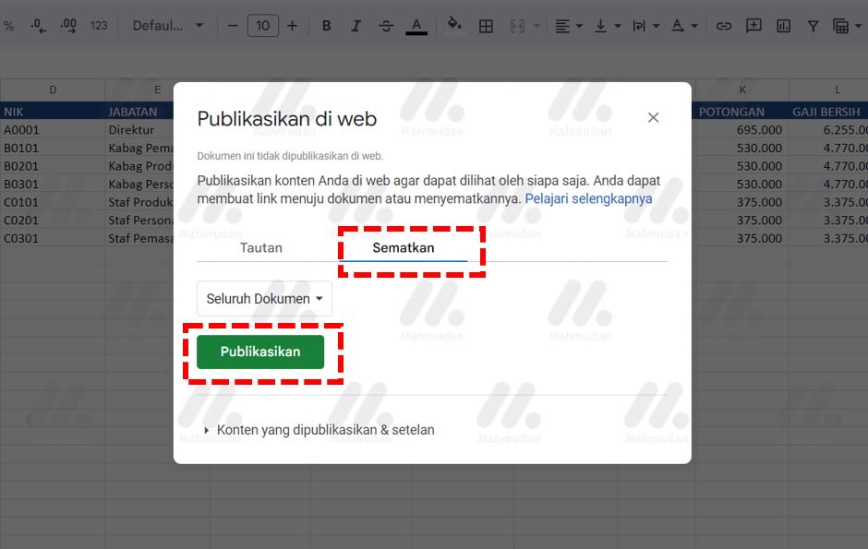The image size is (868, 549).
Task: Close the Publikasikan di web dialog
Action: (653, 118)
